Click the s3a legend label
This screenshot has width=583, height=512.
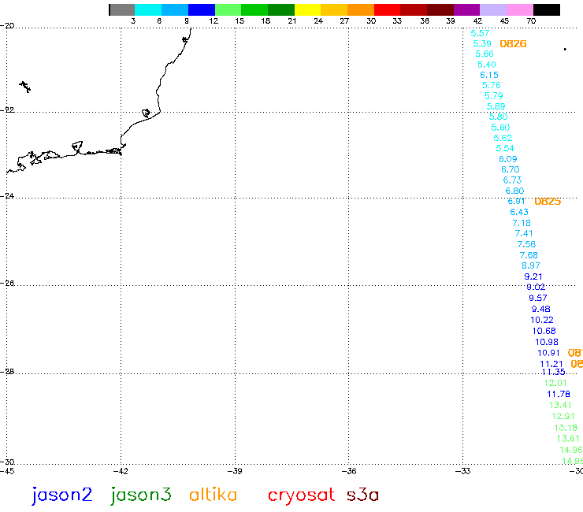(x=363, y=495)
